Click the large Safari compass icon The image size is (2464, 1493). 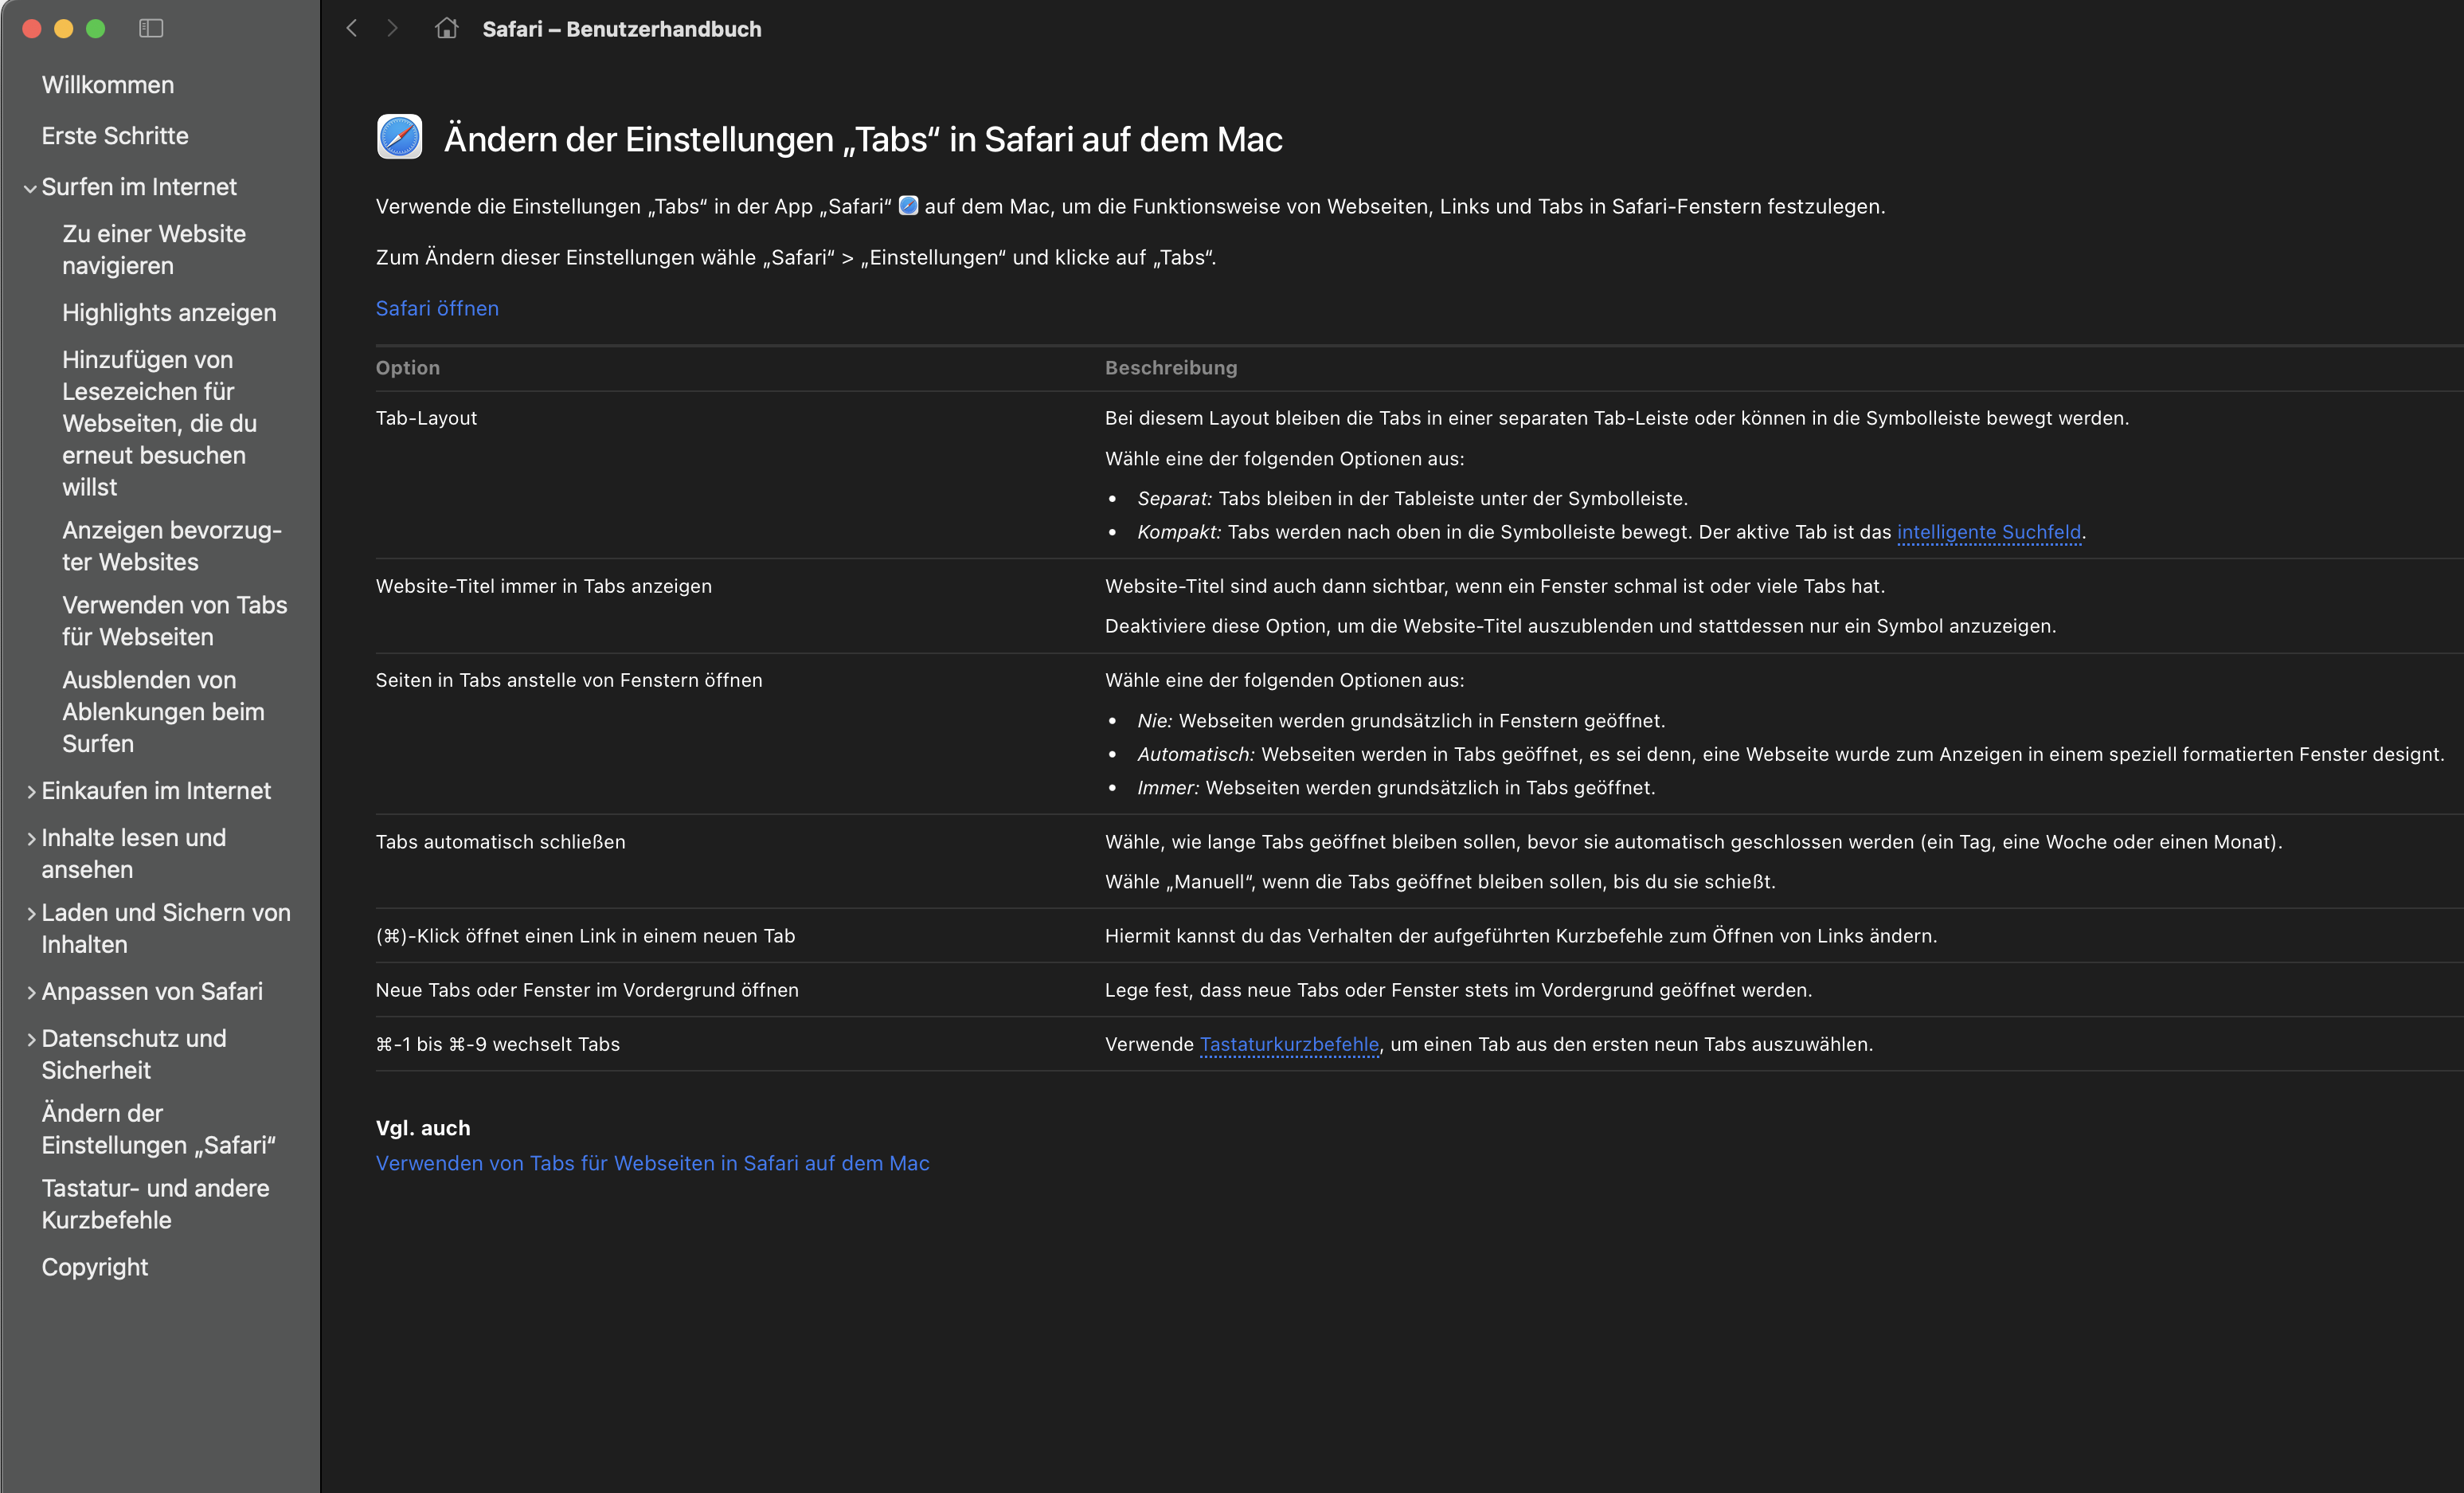click(x=399, y=137)
